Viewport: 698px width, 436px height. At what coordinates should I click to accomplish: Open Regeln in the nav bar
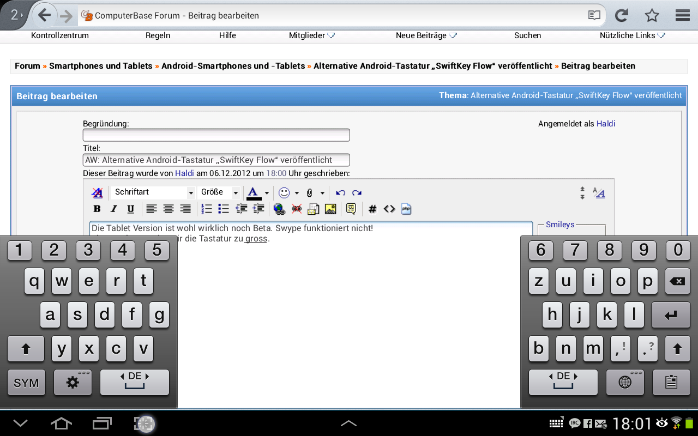(158, 35)
